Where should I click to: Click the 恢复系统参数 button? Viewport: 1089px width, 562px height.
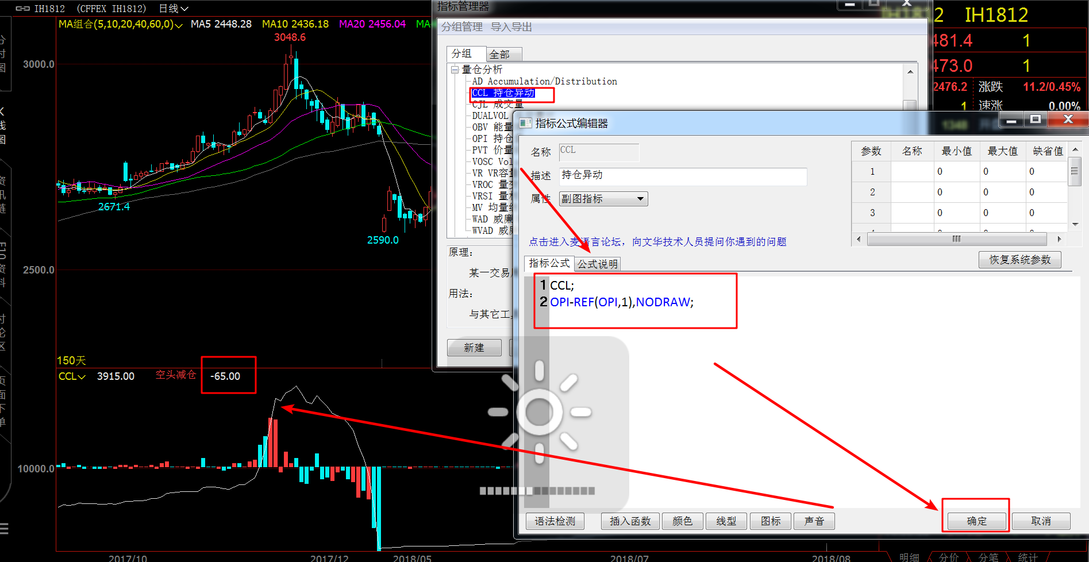pyautogui.click(x=1020, y=260)
